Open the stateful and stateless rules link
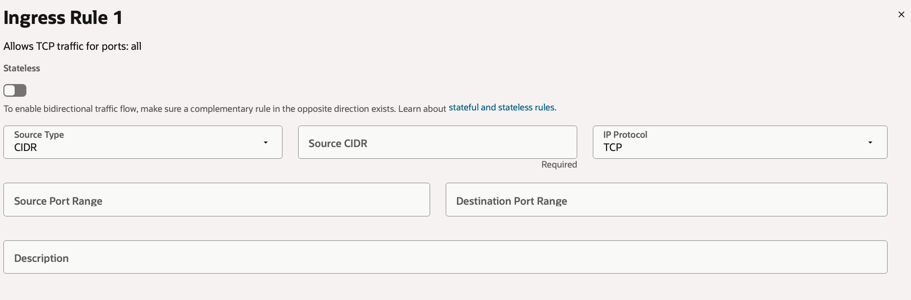This screenshot has height=300, width=911. click(x=502, y=107)
